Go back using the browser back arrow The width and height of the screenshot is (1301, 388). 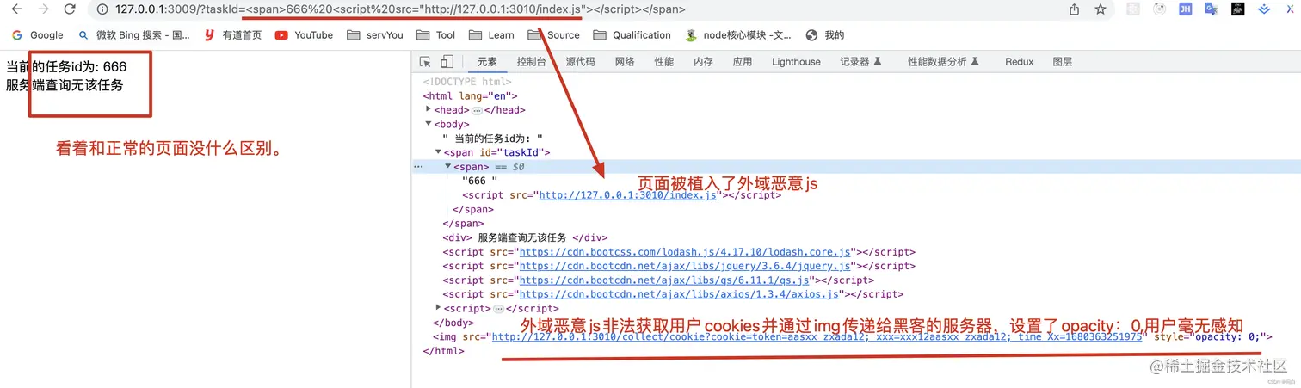[18, 9]
